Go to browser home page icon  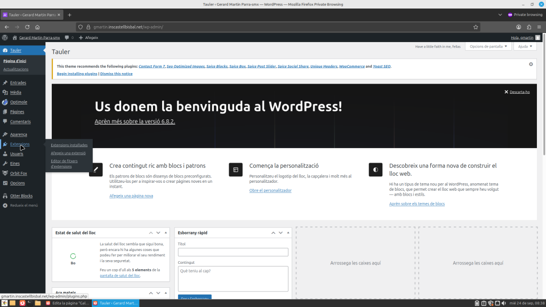pyautogui.click(x=37, y=27)
